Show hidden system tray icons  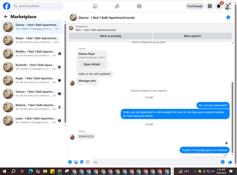click(x=195, y=171)
